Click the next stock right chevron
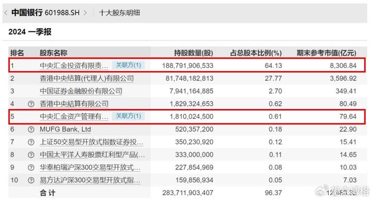 85,13
